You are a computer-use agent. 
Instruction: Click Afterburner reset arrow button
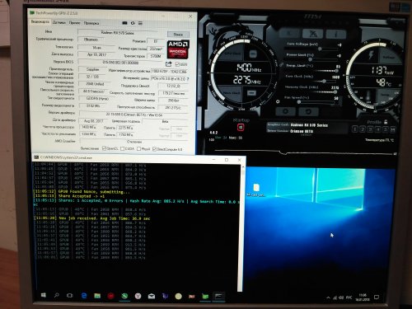click(x=308, y=111)
